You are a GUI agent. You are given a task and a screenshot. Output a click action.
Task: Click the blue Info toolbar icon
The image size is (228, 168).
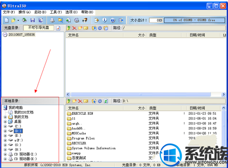104,20
